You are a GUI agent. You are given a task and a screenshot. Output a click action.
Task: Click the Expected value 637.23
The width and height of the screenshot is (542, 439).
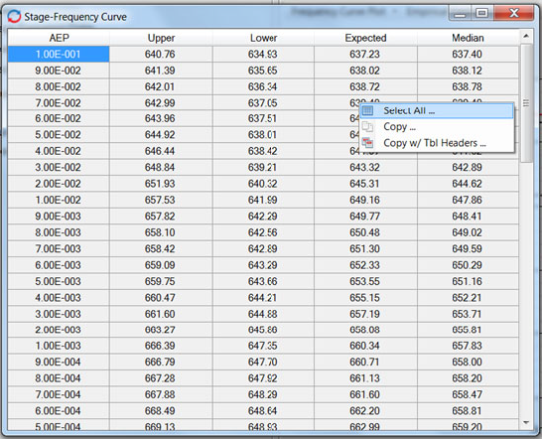[364, 55]
